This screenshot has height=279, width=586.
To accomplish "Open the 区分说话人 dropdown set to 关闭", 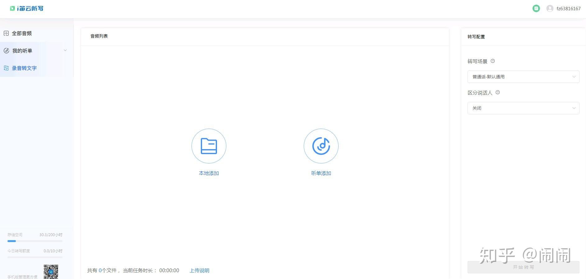I will coord(523,108).
